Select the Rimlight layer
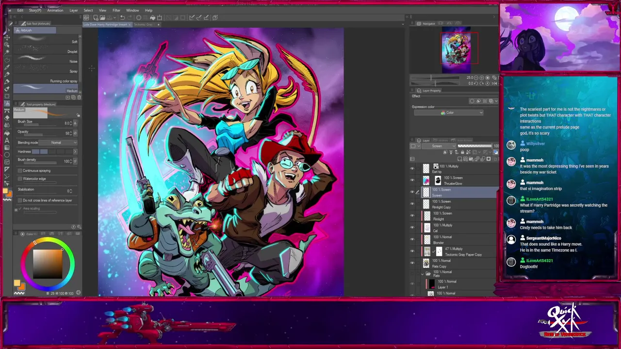The image size is (621, 349). coord(458,216)
